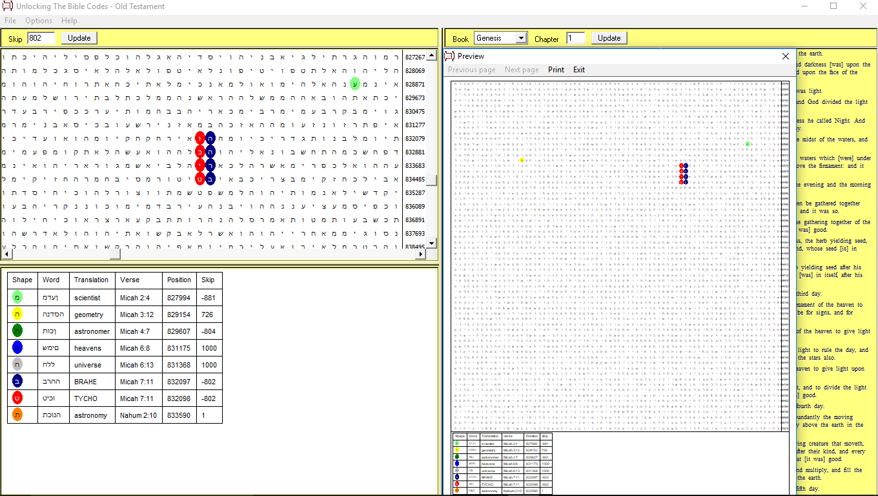Click the yellow marker in Preview page
This screenshot has width=878, height=496.
[x=522, y=160]
